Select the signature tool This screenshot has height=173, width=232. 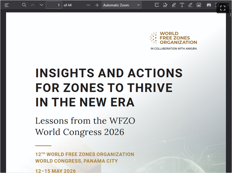point(165,5)
